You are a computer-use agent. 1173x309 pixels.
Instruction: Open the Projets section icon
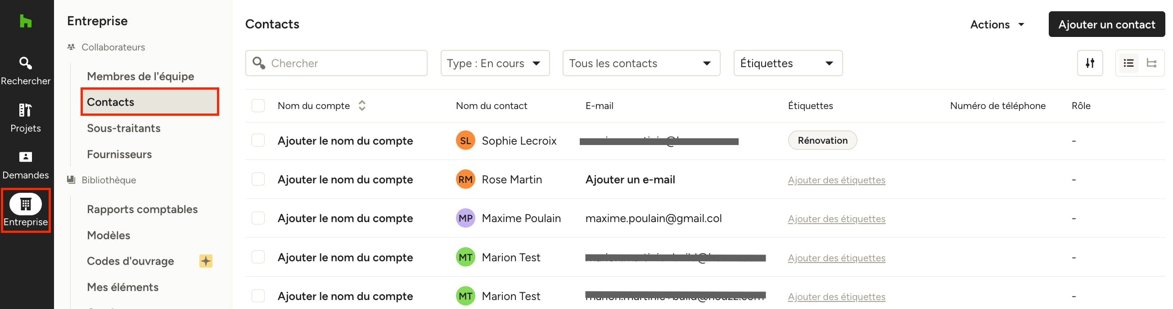[x=26, y=110]
